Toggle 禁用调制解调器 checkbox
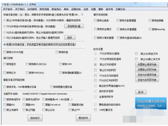Image resolution: width=168 pixels, height=126 pixels. (60, 73)
